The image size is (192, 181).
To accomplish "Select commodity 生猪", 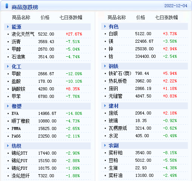I will (113, 168).
